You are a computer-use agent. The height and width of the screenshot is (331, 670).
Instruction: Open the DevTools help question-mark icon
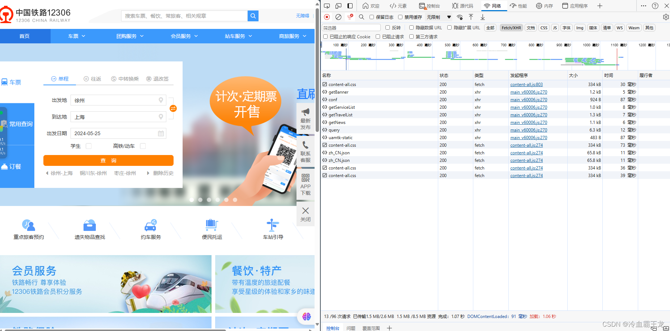pos(655,6)
